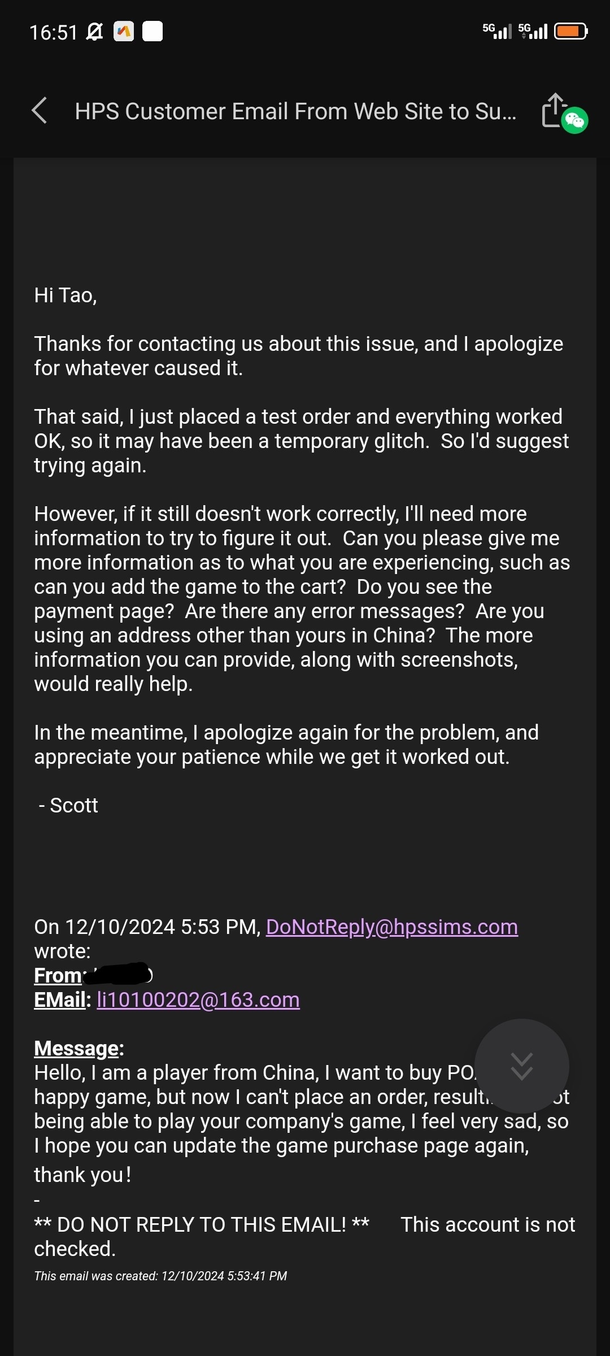Tap the "- Scott" signature line
This screenshot has height=1356, width=610.
pos(68,806)
